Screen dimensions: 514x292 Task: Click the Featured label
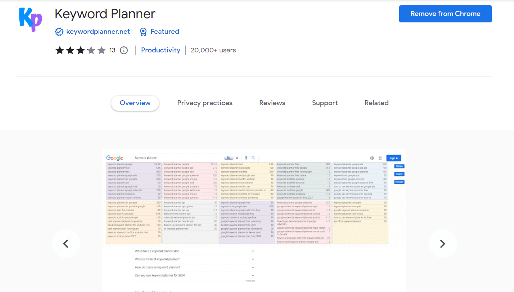tap(165, 32)
